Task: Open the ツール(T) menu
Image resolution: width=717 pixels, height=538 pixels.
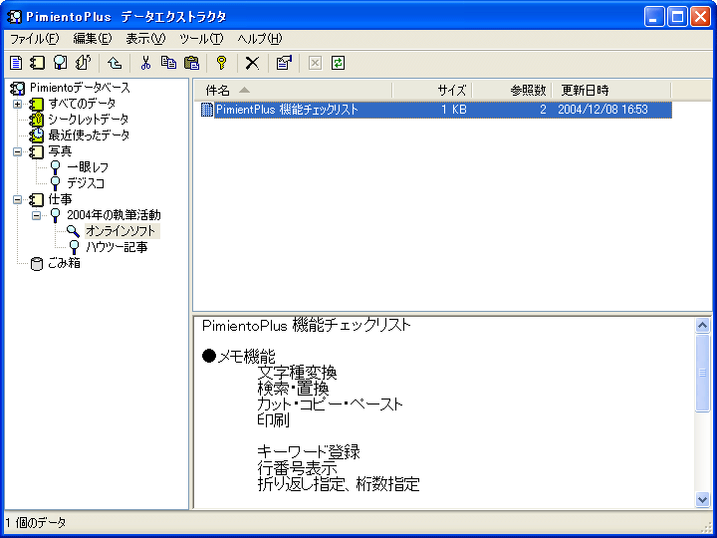Action: point(201,39)
